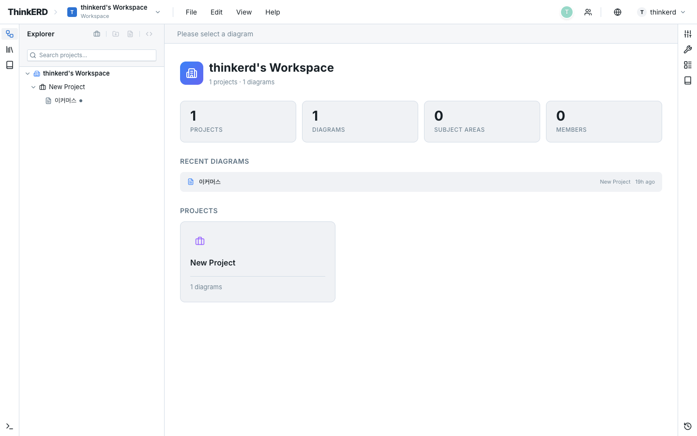Screen dimensions: 697x436
Task: Click the '1 diagrams' text on project card
Action: [x=206, y=287]
